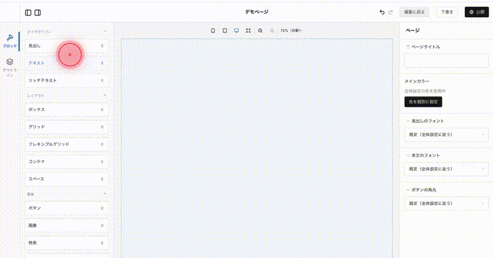Toggle the right sidebar panel icon

[38, 12]
